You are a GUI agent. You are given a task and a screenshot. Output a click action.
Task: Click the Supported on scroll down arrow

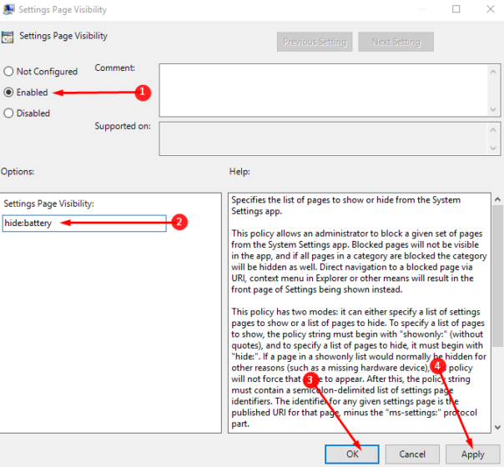tap(493, 148)
